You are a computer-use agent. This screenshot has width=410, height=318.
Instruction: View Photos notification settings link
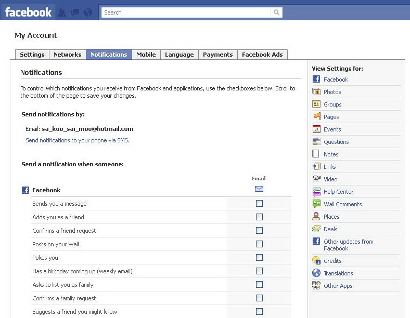(x=332, y=92)
